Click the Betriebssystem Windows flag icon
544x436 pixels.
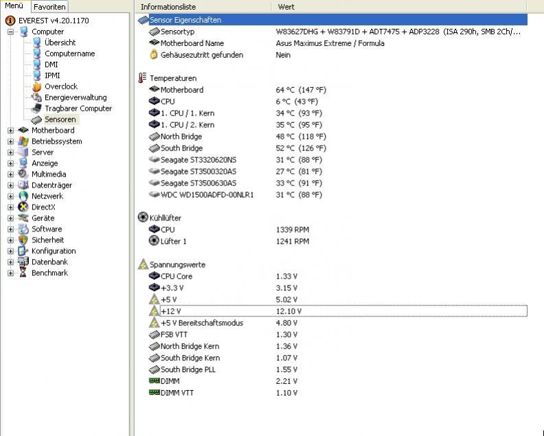(x=23, y=141)
